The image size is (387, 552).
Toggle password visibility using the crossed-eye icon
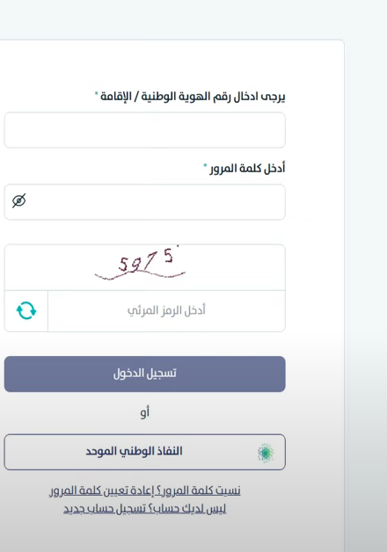(x=19, y=200)
